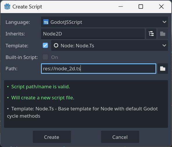Click 'Script path/name is valid.' message
The image size is (172, 147).
click(41, 87)
